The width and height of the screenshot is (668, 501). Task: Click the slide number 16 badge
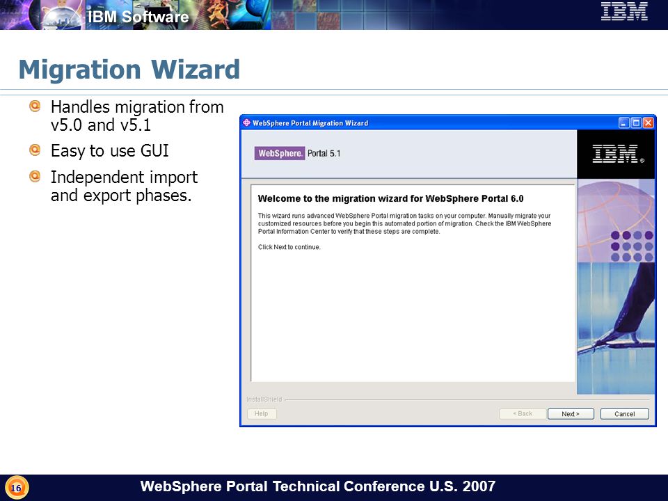click(x=16, y=488)
